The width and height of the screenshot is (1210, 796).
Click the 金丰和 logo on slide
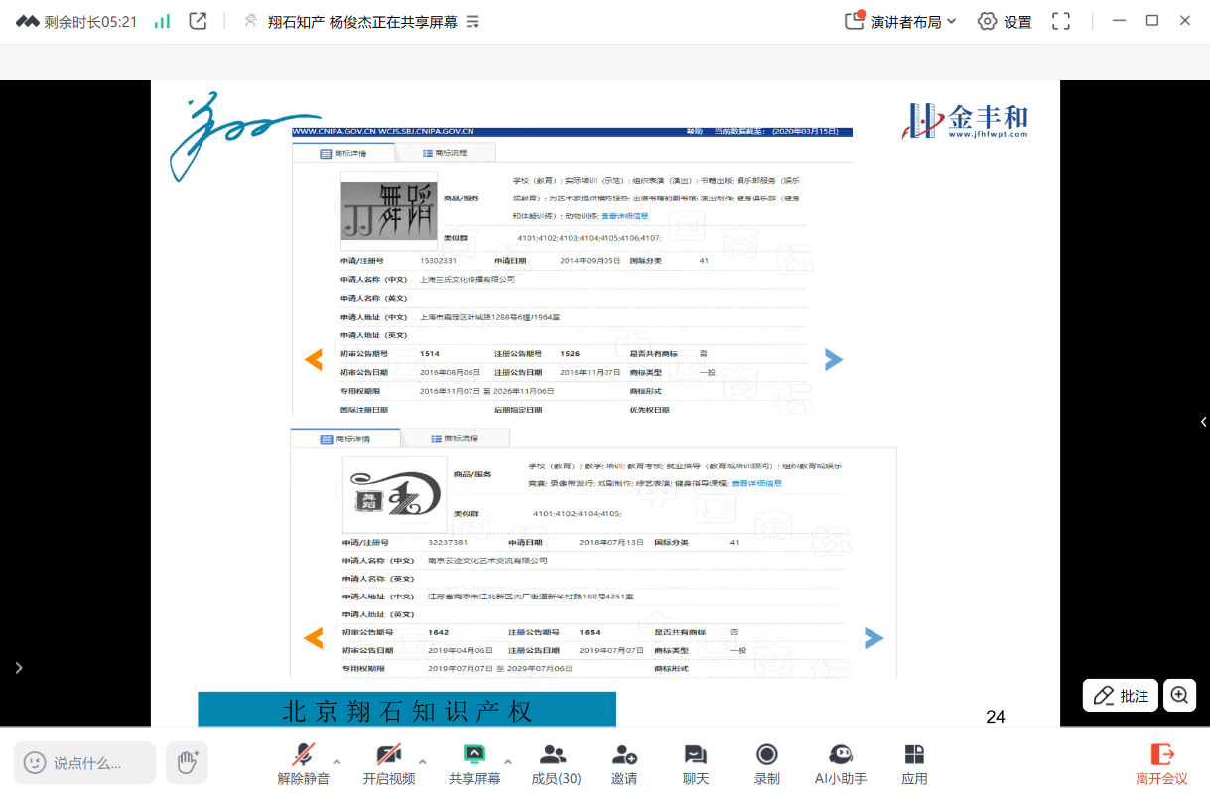(x=966, y=120)
